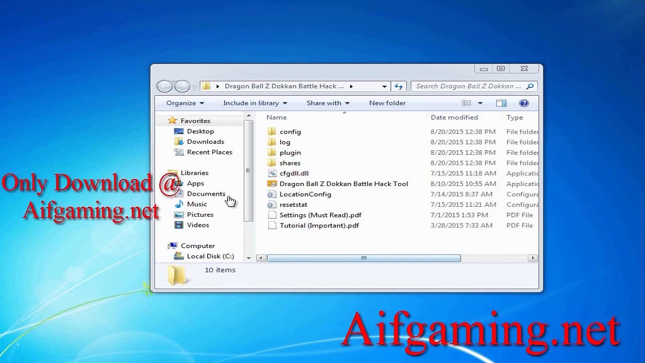Click the navigation pane scrollbar down arrow
This screenshot has width=645, height=363.
[x=248, y=258]
